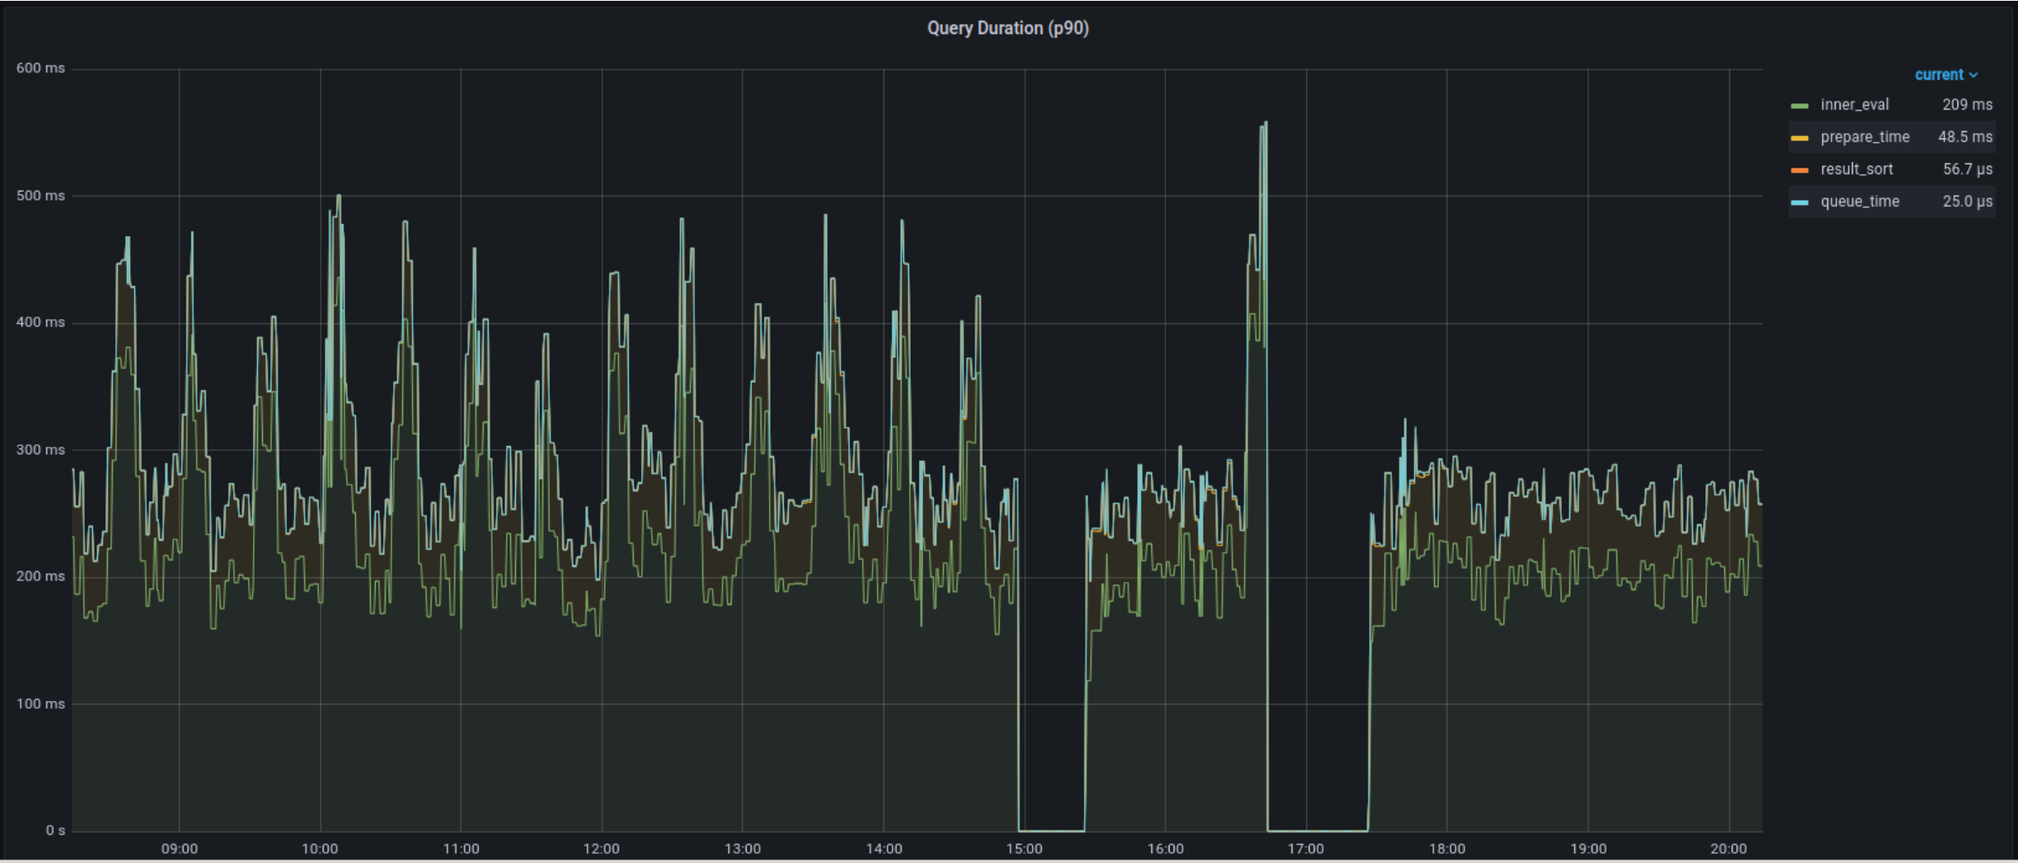Click the 10:00 time axis label
This screenshot has height=863, width=2018.
tap(320, 849)
